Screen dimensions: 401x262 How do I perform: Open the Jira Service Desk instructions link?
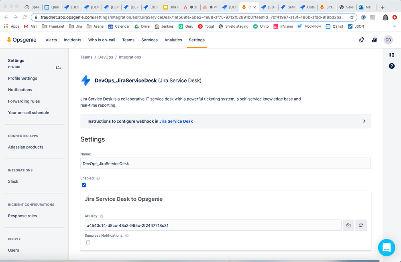pyautogui.click(x=176, y=121)
